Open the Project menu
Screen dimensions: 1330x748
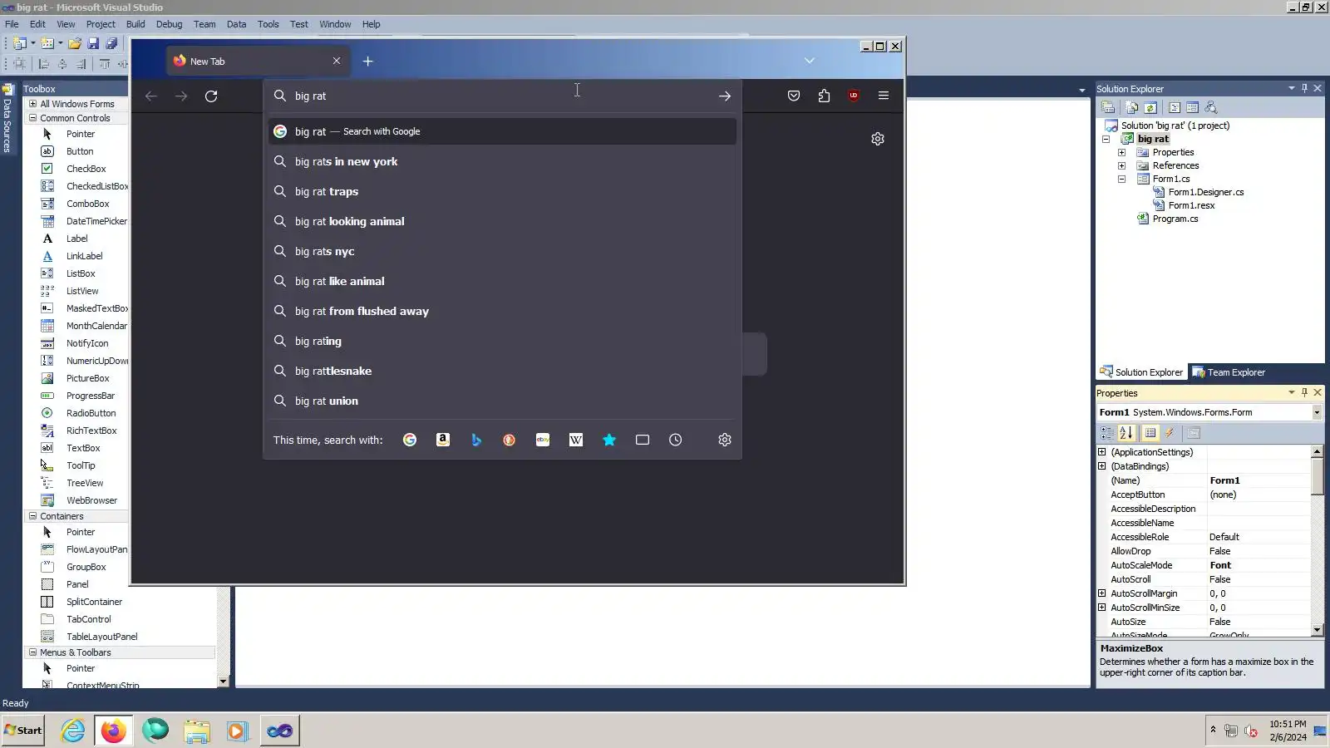pyautogui.click(x=101, y=24)
